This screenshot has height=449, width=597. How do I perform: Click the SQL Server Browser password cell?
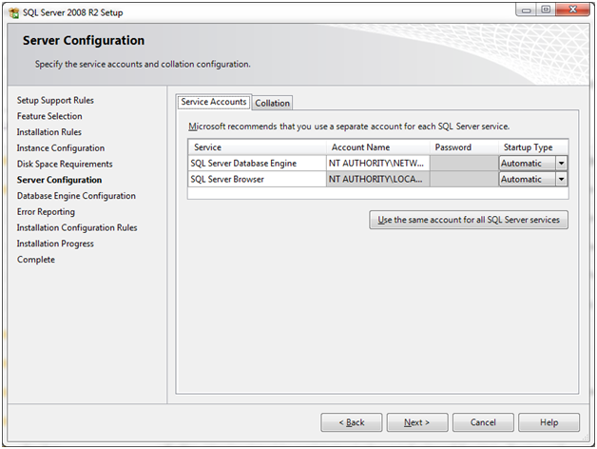click(x=464, y=179)
